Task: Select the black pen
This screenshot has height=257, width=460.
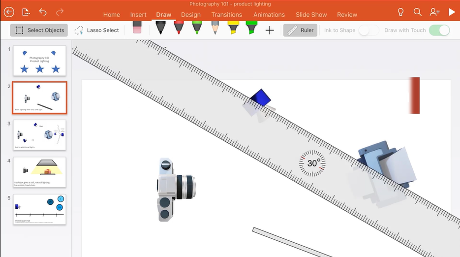Action: (160, 28)
